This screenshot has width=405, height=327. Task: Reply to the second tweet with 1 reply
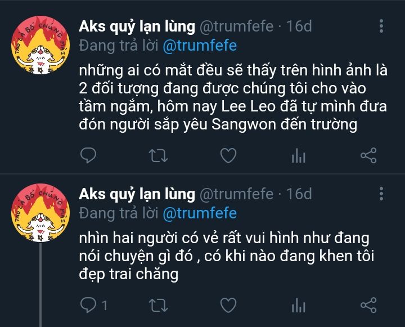(x=93, y=305)
